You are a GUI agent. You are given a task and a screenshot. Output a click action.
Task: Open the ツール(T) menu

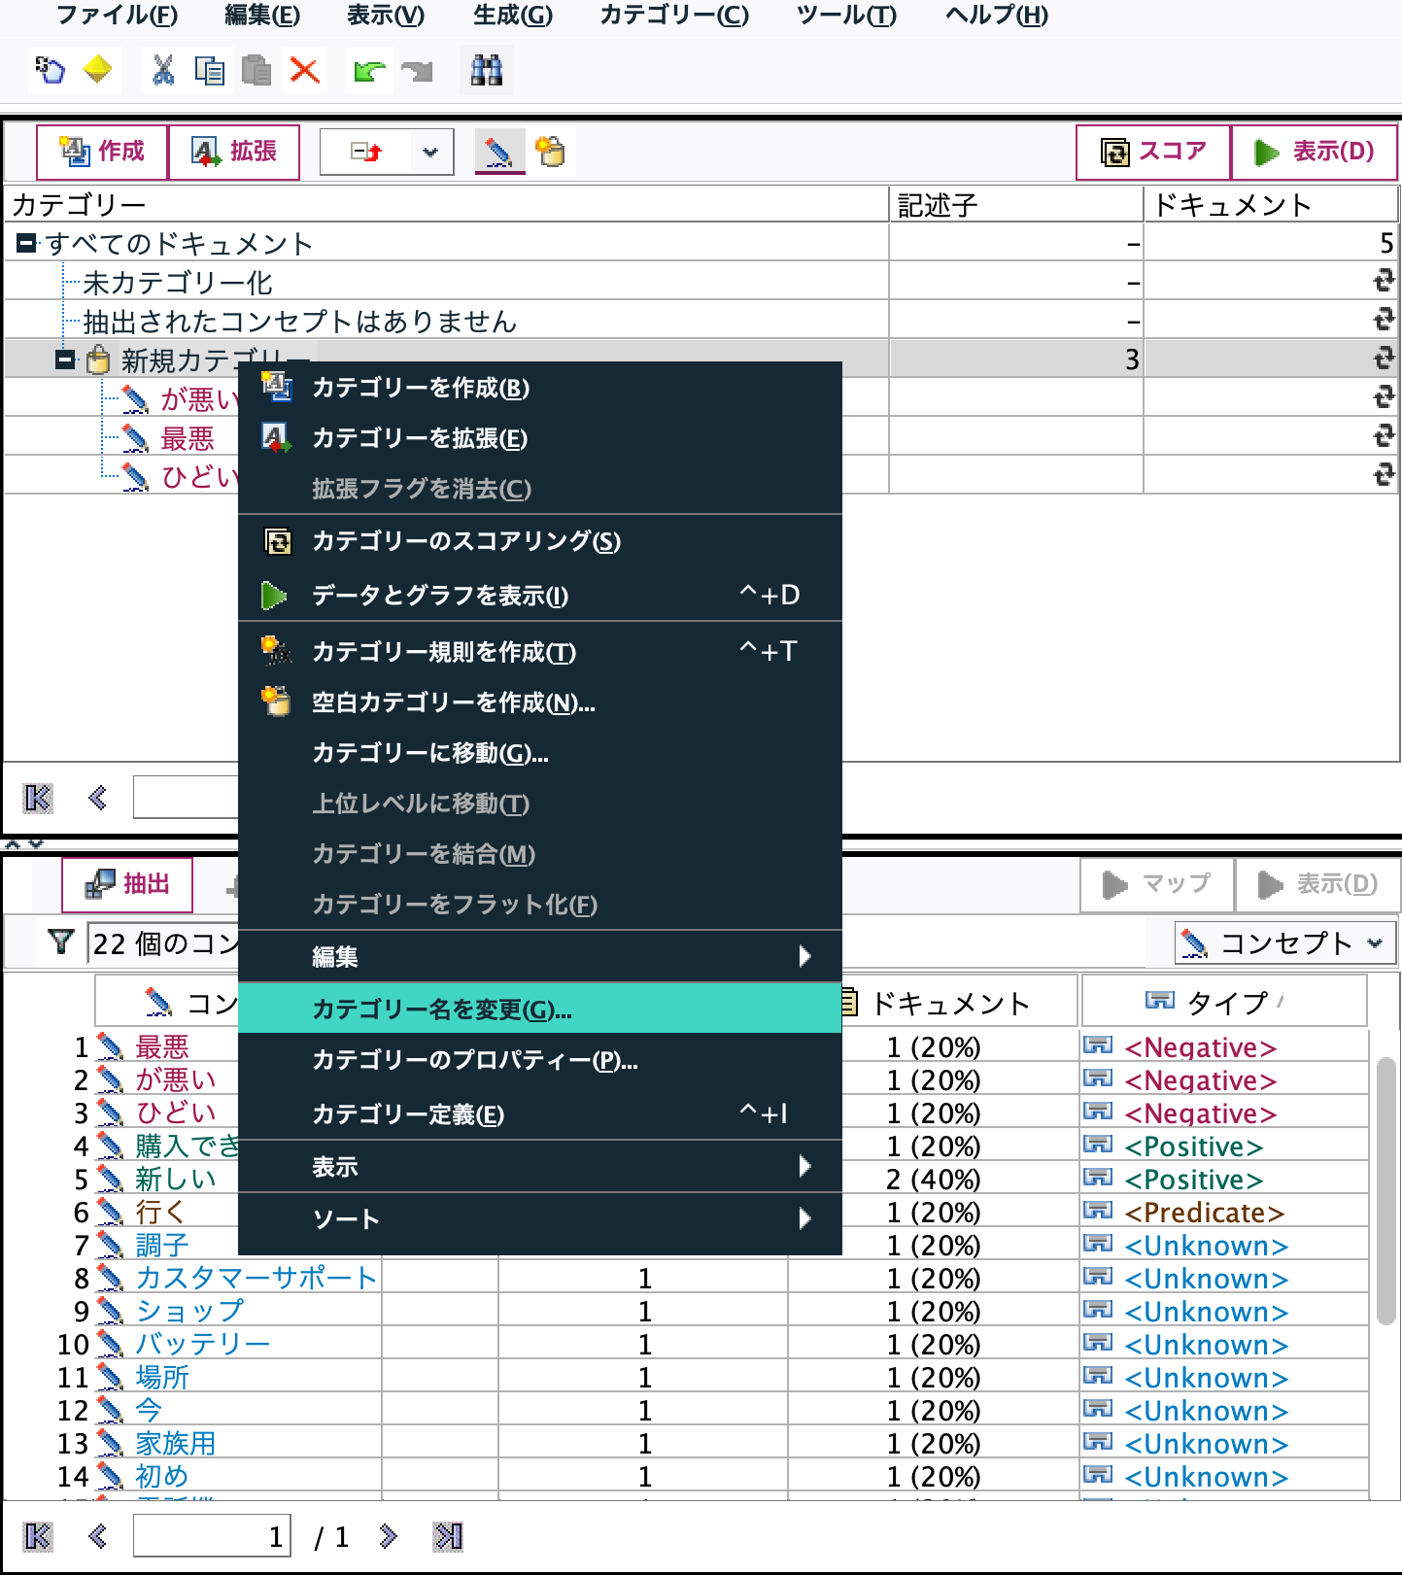[846, 16]
